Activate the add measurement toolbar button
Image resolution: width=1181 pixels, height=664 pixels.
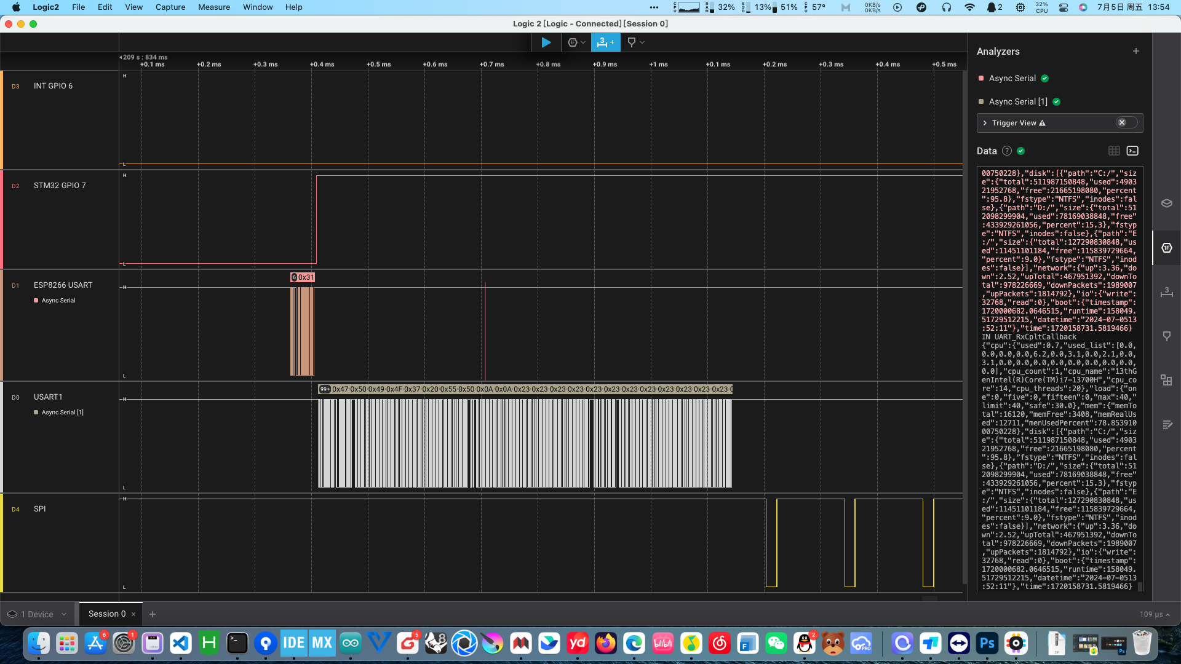pos(606,42)
